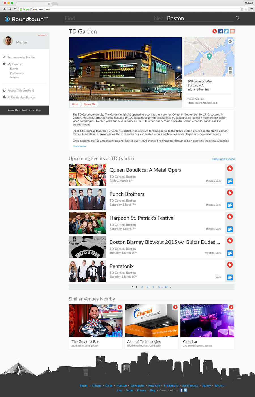Viewport: 255px width, 397px height.
Task: Bookmark page with address bar star
Action: coord(246,9)
